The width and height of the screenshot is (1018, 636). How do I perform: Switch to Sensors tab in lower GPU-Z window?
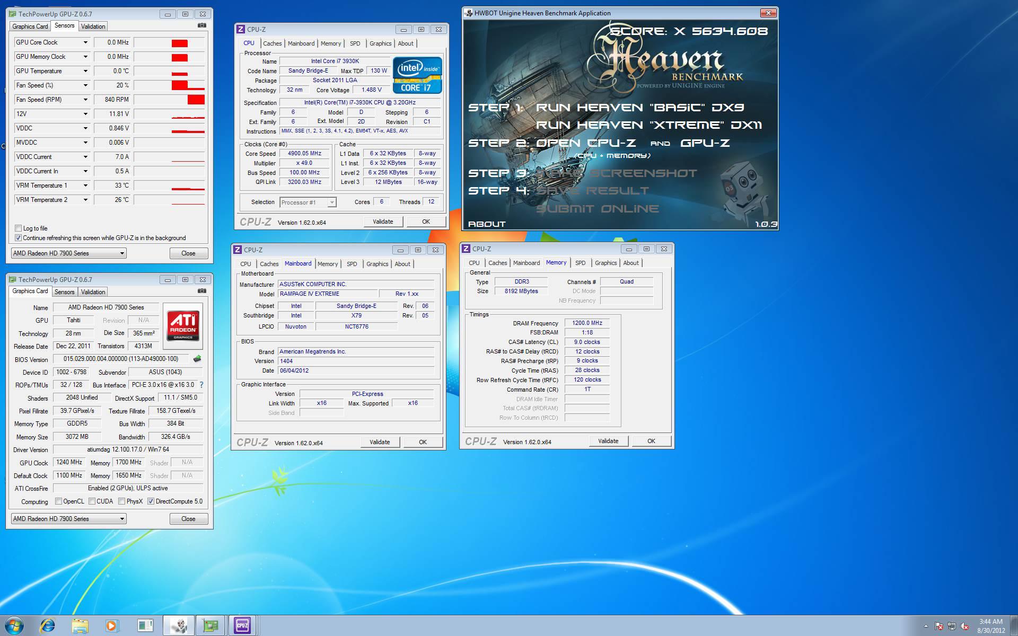pos(64,291)
